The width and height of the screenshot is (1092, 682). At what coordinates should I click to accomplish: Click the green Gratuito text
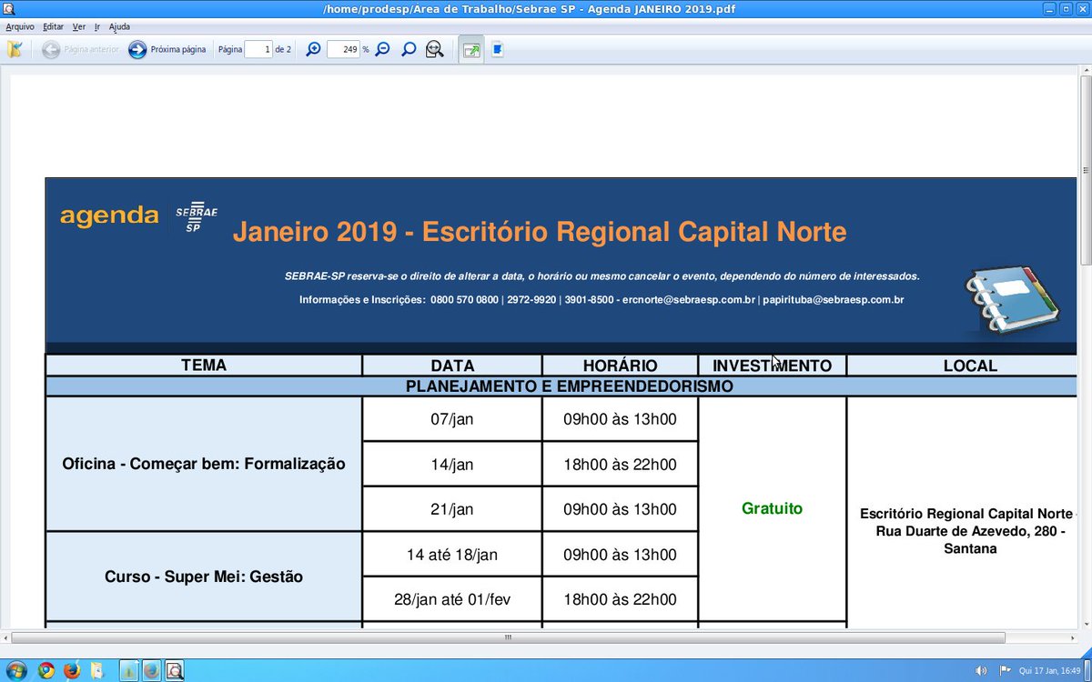coord(772,509)
